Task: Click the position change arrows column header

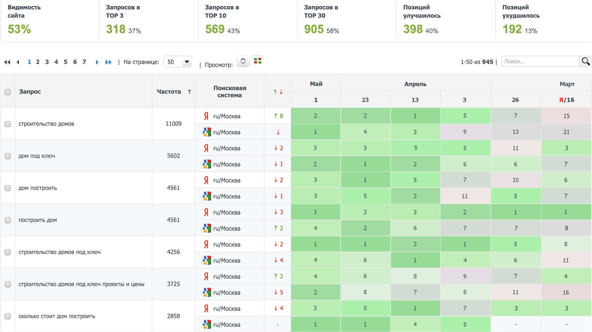Action: coord(278,92)
